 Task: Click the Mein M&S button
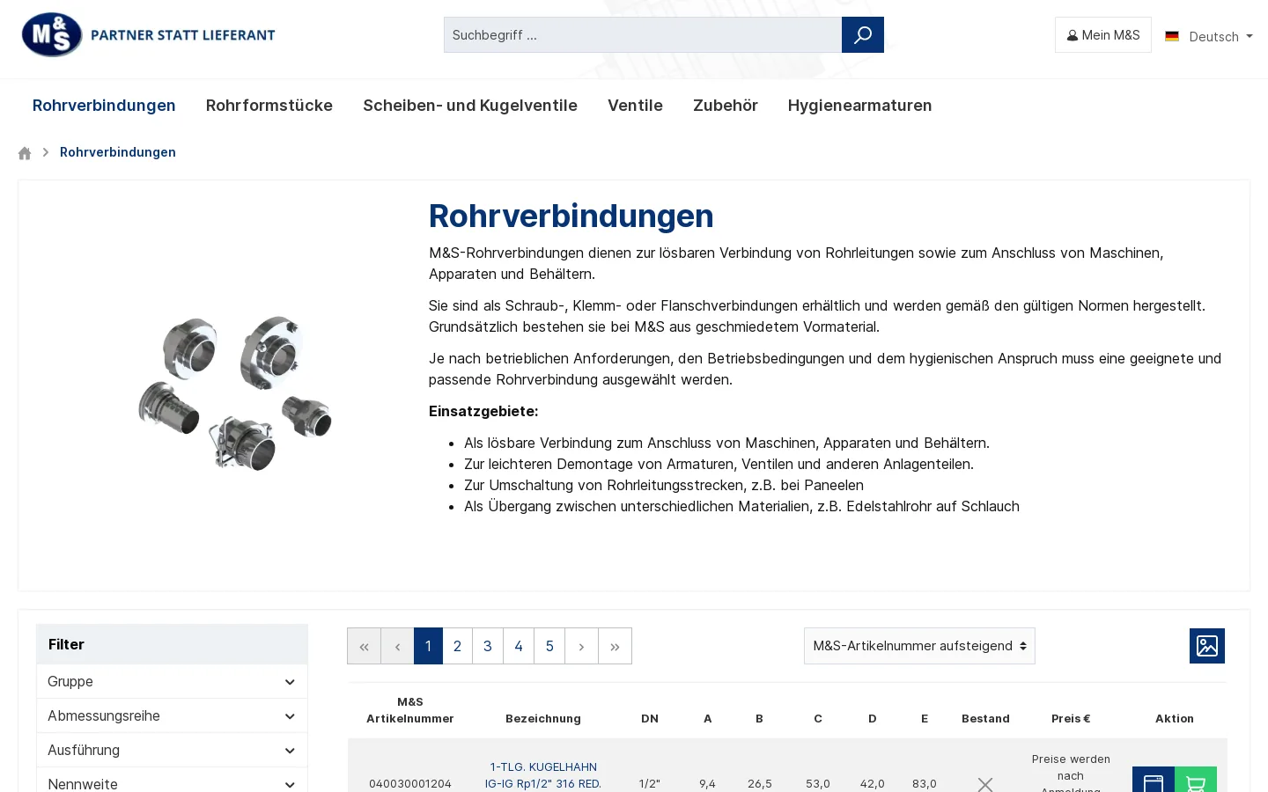click(1103, 35)
